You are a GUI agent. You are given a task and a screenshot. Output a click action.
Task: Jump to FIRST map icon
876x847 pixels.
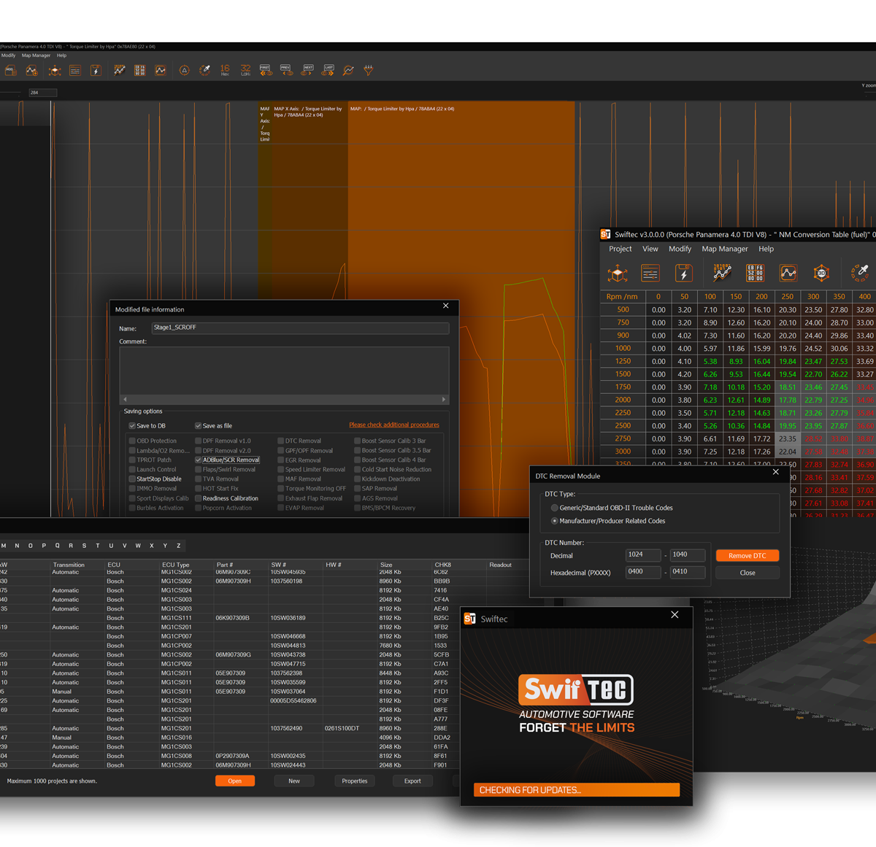pyautogui.click(x=266, y=70)
